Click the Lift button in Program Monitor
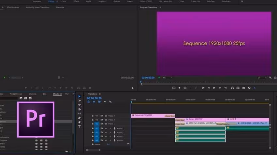 [232, 88]
